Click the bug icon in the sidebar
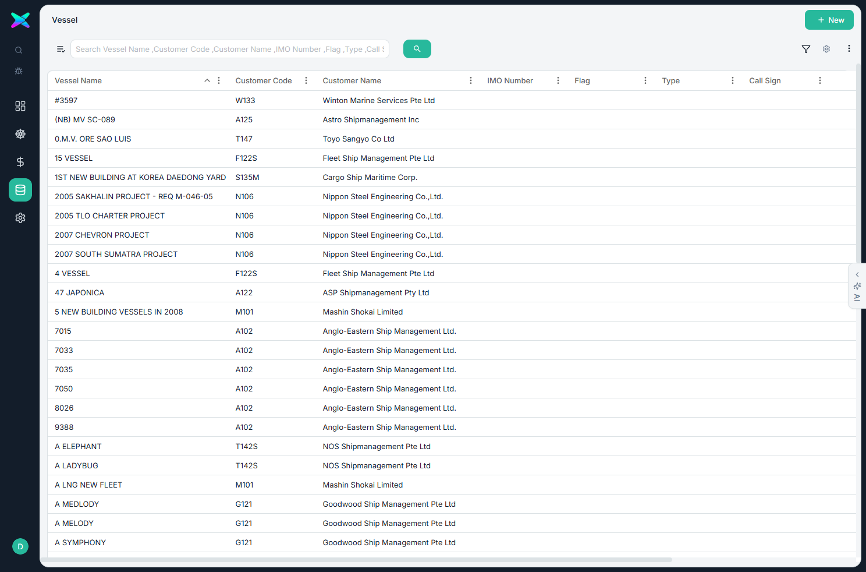The height and width of the screenshot is (572, 866). [x=19, y=71]
